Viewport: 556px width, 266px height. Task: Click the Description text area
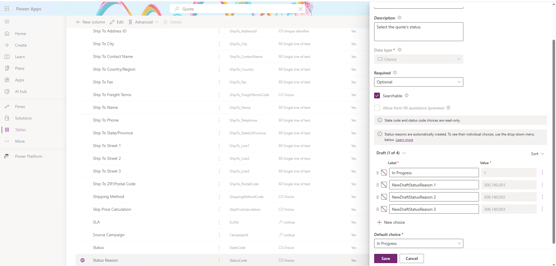418,32
